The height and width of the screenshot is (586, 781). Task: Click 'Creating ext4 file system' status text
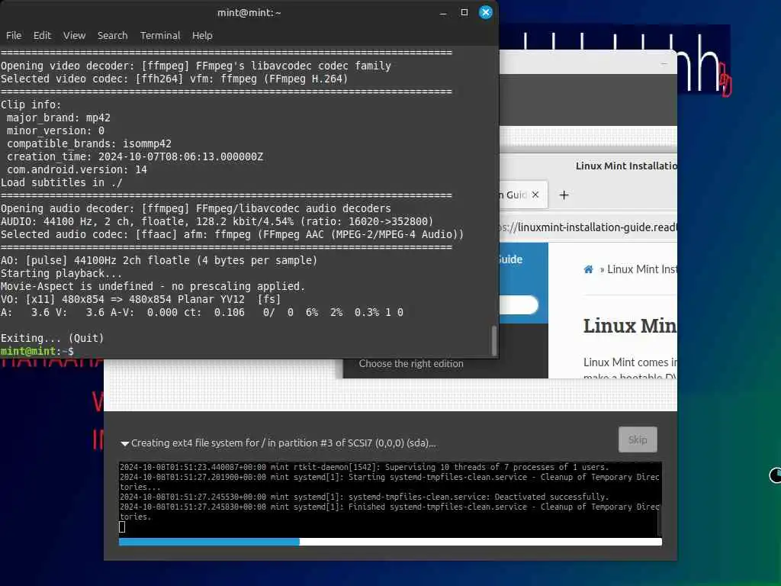point(284,443)
